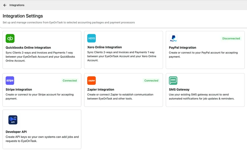Click the Integrations breadcrumb label
Screen dimensions: 247x150
(x=17, y=5)
